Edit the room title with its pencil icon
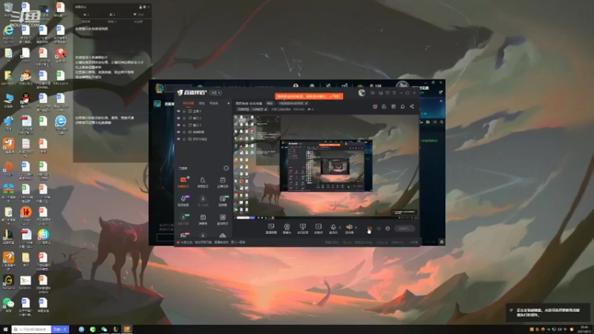Image resolution: width=594 pixels, height=334 pixels. 307,103
